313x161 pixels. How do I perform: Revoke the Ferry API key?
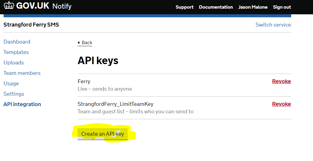click(282, 81)
